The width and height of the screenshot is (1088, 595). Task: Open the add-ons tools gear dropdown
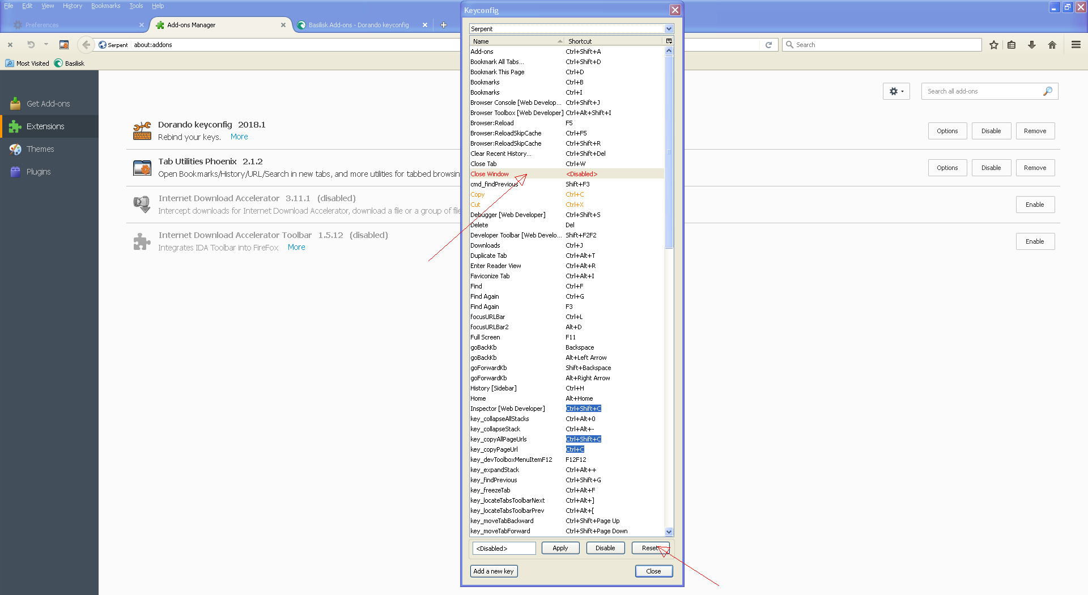pyautogui.click(x=896, y=91)
